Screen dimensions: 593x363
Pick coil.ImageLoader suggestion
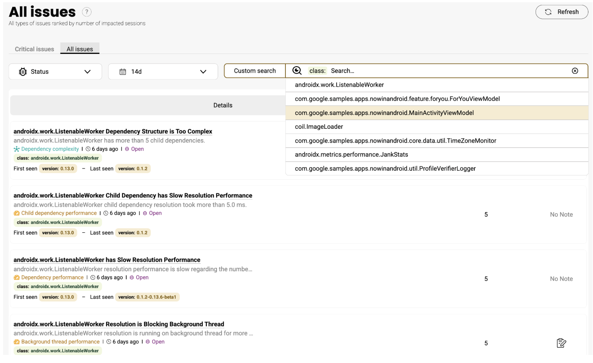437,127
